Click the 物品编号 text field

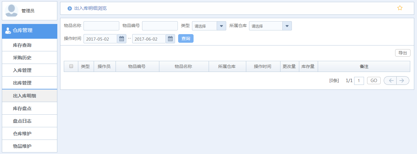click(160, 26)
